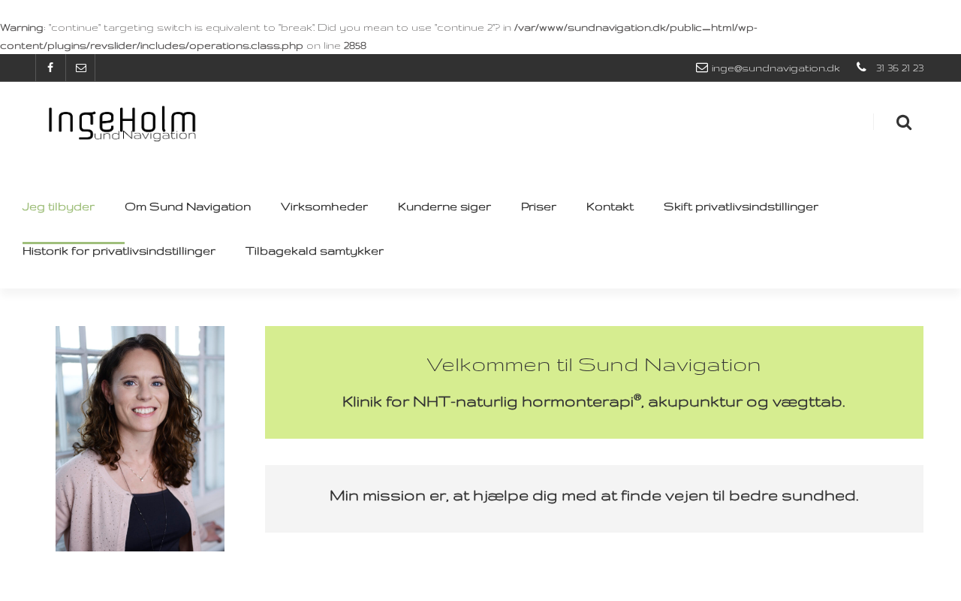Click the inge@sundnavigation.dk email link
Screen dimensions: 961x601
tap(776, 68)
